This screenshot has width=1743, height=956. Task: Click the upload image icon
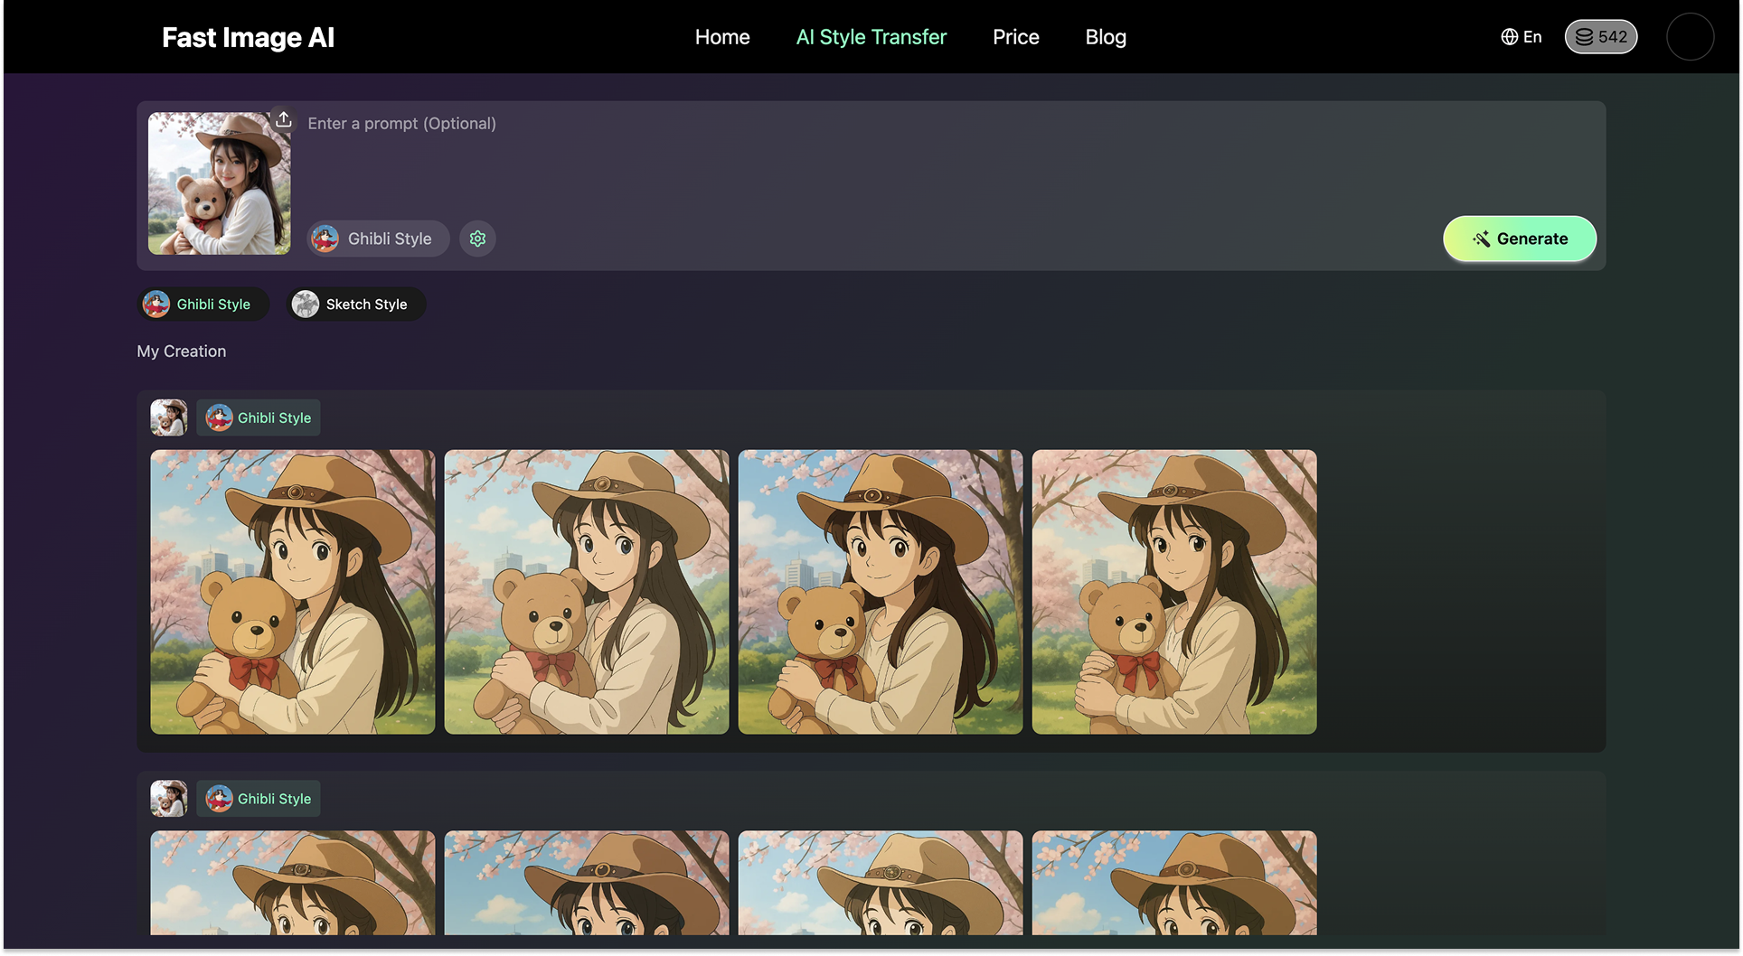pos(283,120)
